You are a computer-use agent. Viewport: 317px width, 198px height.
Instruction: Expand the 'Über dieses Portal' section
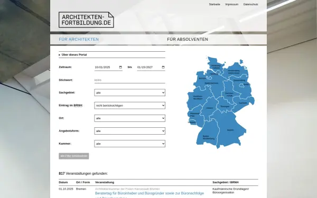tap(73, 55)
